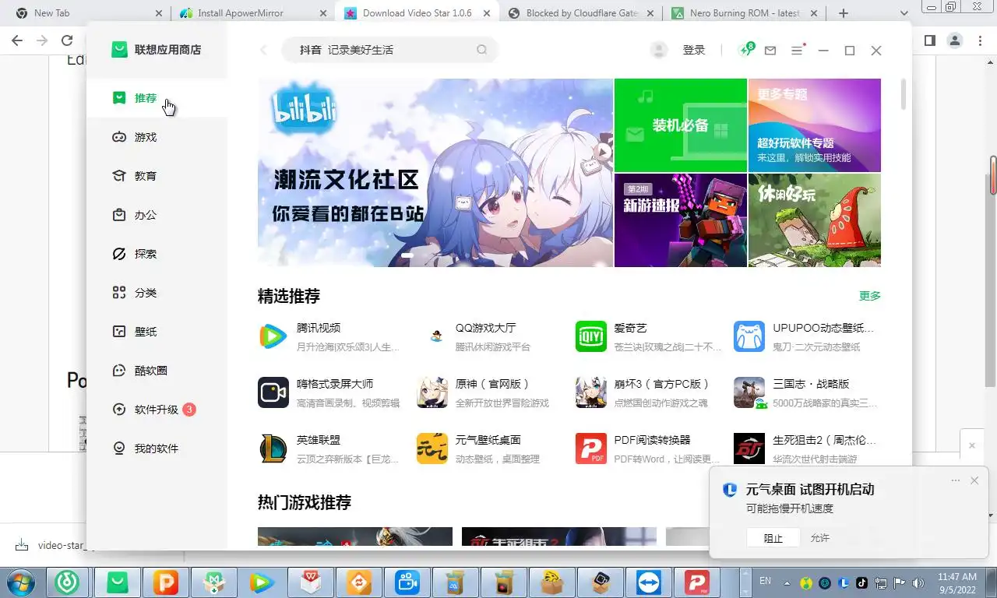This screenshot has height=598, width=997.
Task: Open 我的软件 my software page
Action: (x=157, y=448)
